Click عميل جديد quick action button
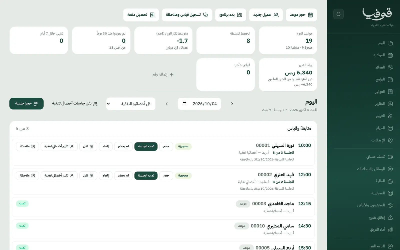400x250 pixels. point(266,15)
